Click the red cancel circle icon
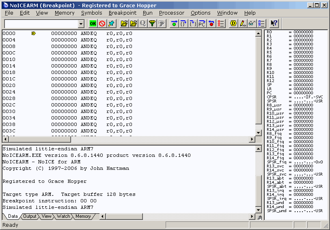The width and height of the screenshot is (330, 230). (x=102, y=24)
